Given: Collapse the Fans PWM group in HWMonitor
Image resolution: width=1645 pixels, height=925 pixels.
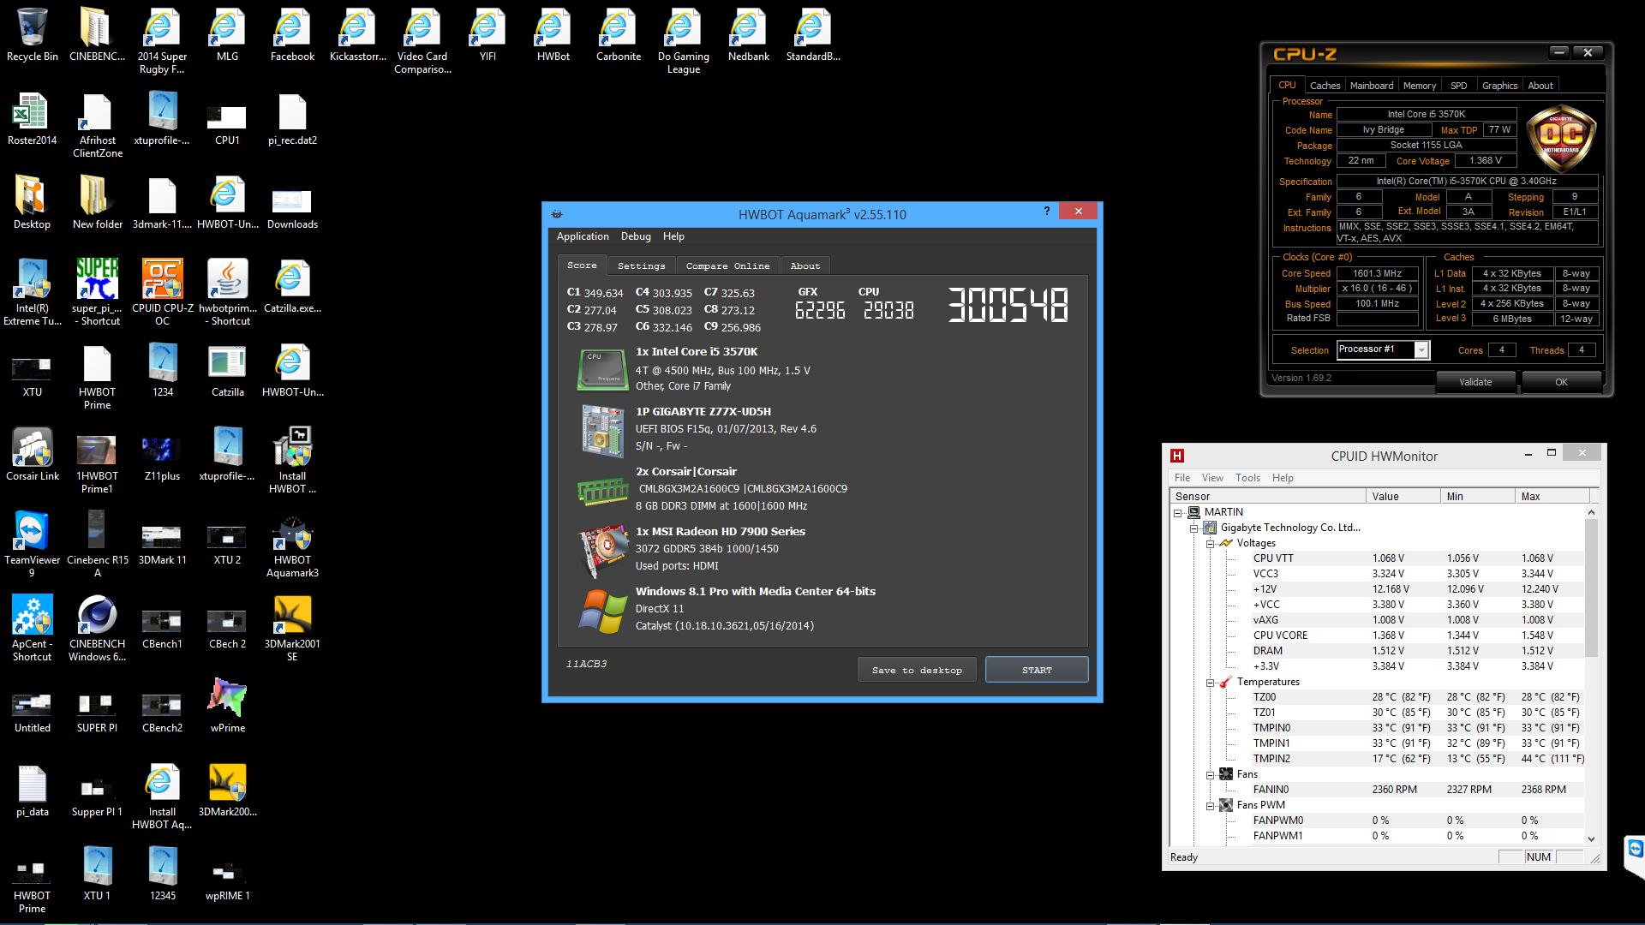Looking at the screenshot, I should point(1211,806).
